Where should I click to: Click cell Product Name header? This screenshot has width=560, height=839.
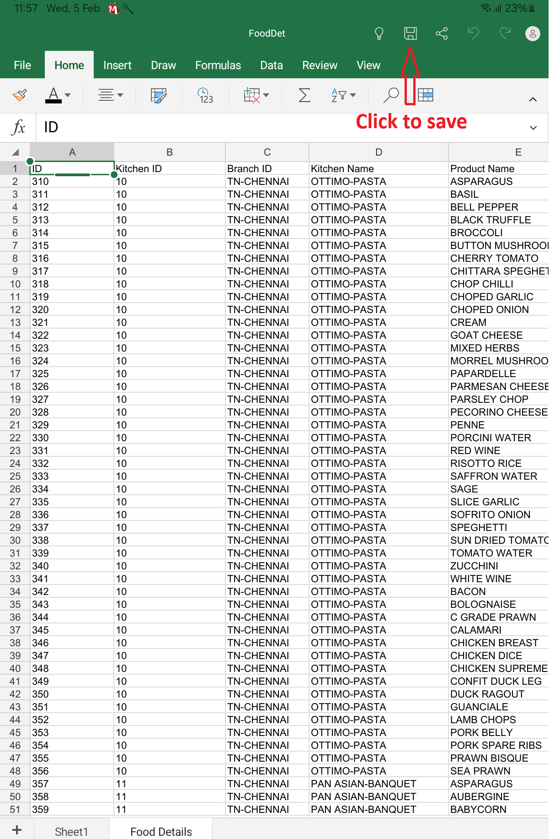[x=499, y=168]
